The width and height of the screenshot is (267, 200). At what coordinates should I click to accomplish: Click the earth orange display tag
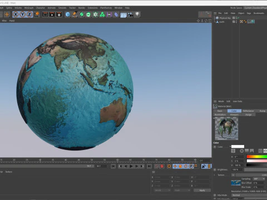click(245, 22)
